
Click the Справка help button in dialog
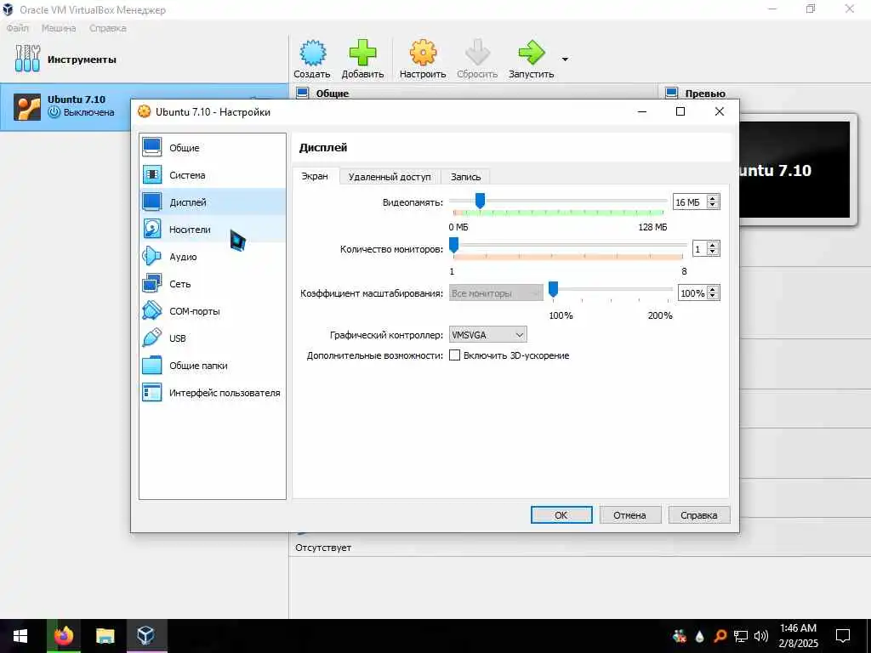(x=699, y=514)
